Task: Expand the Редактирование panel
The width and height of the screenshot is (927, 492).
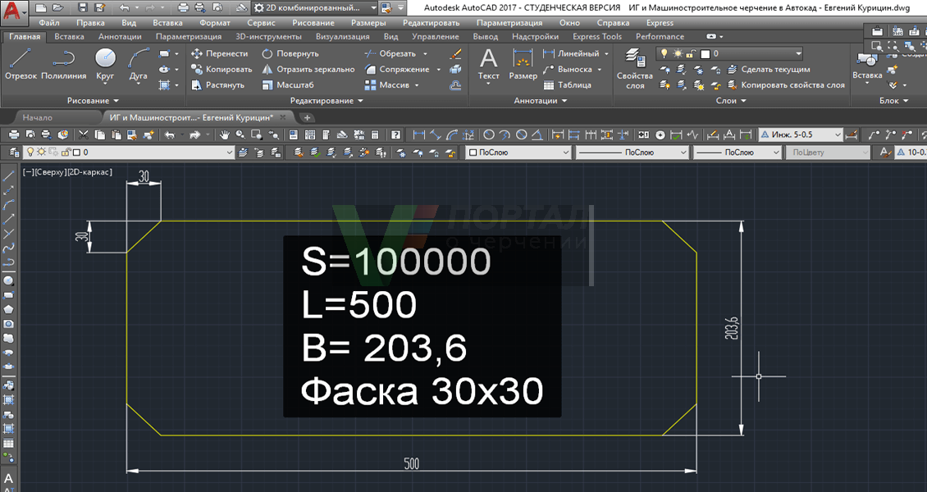Action: click(327, 100)
